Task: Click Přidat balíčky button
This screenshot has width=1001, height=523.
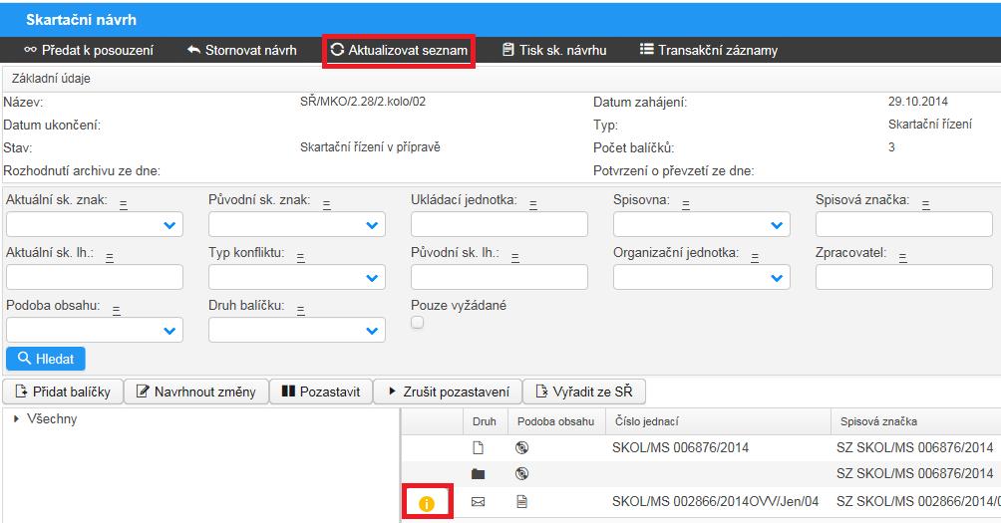Action: click(x=63, y=392)
